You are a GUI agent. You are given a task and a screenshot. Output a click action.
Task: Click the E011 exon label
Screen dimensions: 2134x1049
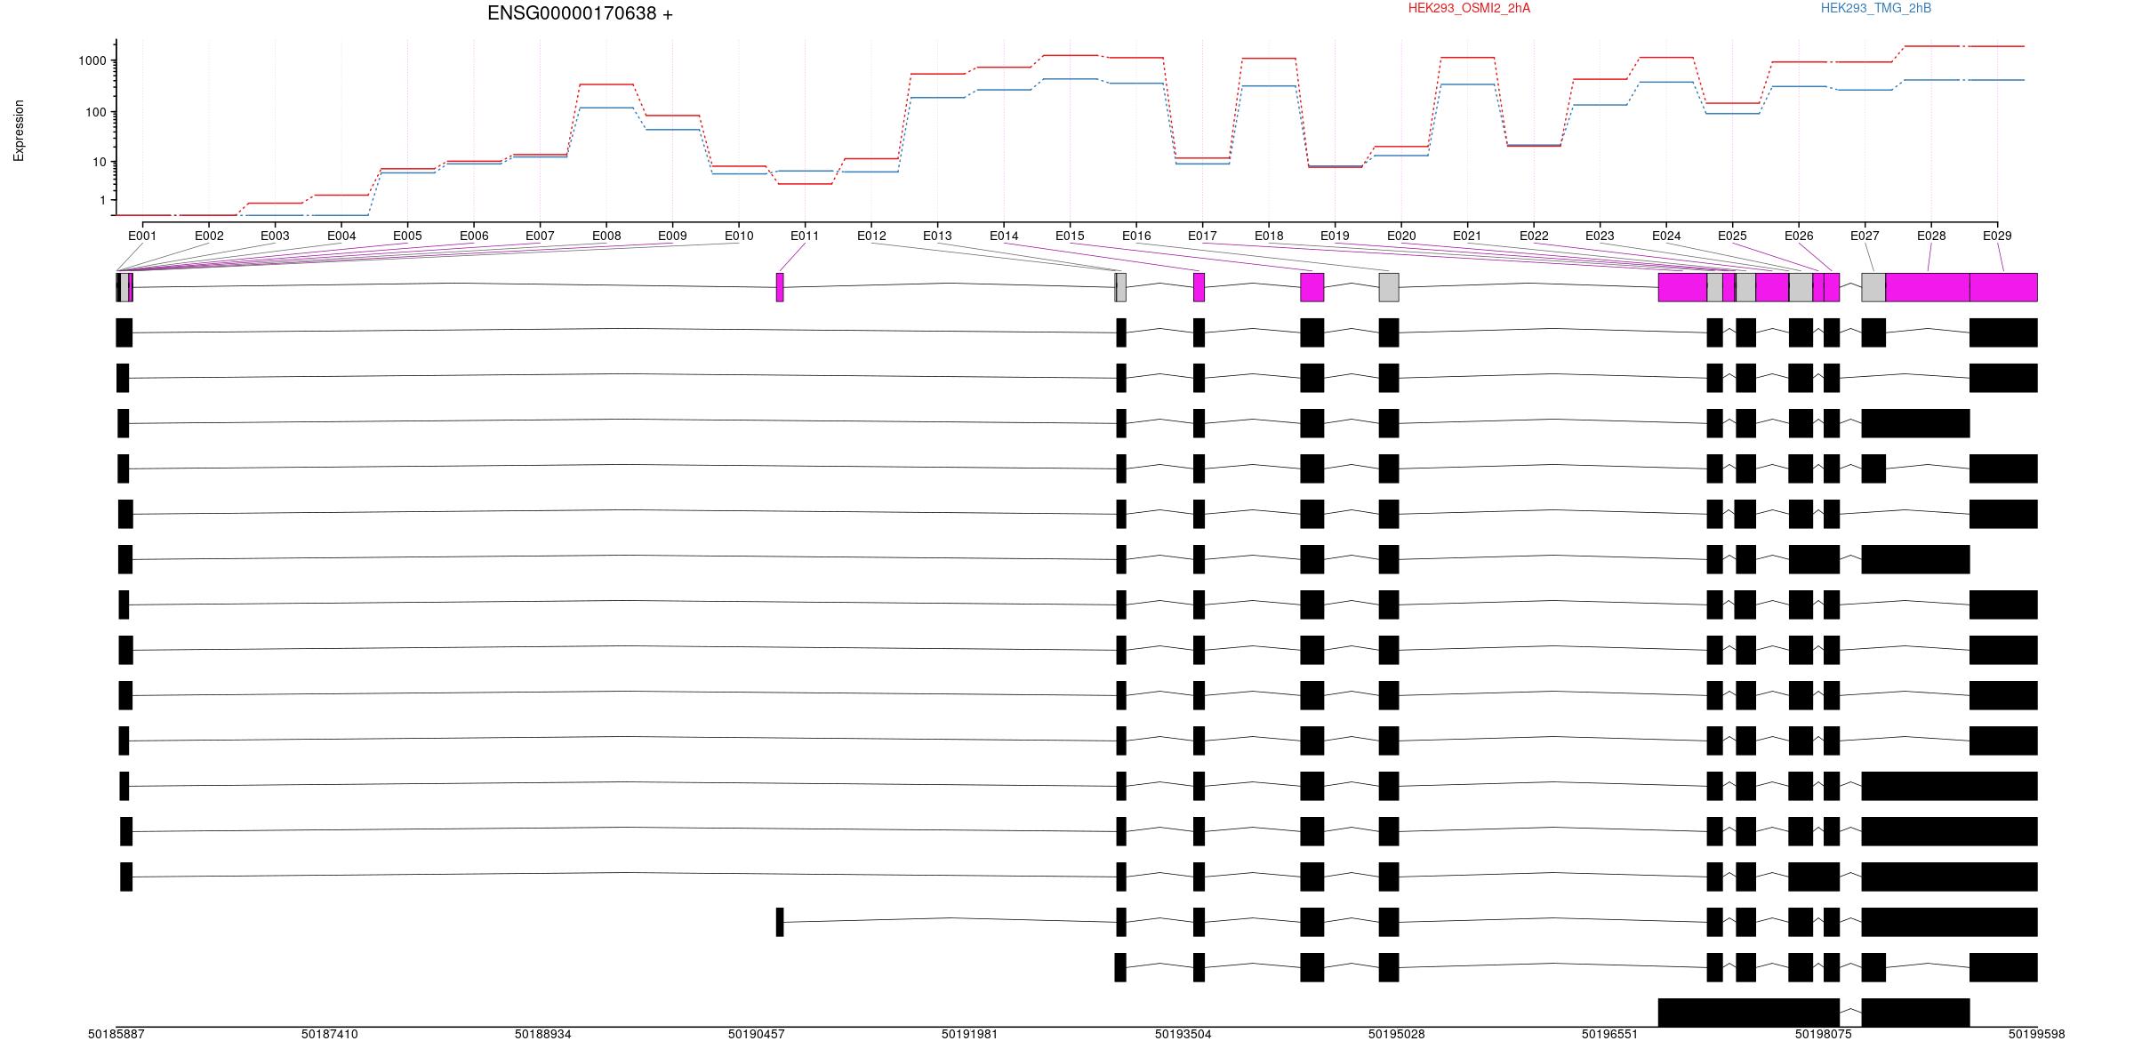pyautogui.click(x=805, y=236)
